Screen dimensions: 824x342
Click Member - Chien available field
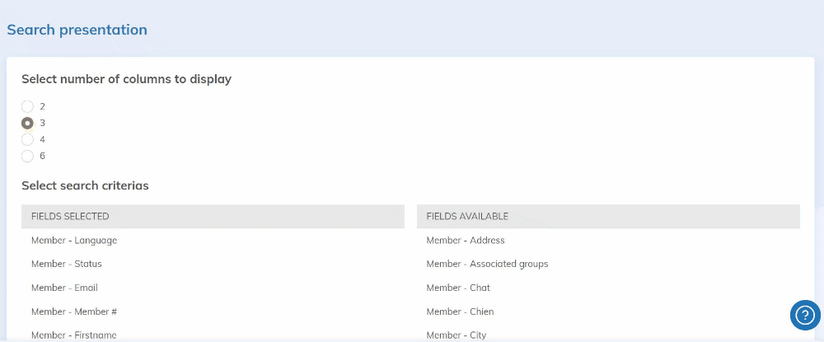(x=460, y=312)
